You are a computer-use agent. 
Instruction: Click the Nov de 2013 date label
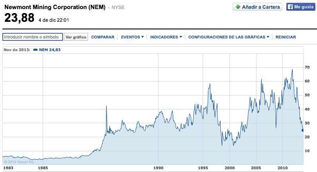(17, 50)
